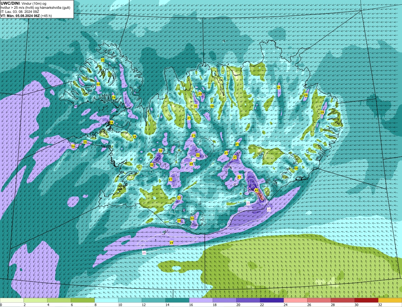Viewport: 402px width, 307px height.
Task: Pick the 10–12 m/s turquoise legend swatch
Action: 130,300
